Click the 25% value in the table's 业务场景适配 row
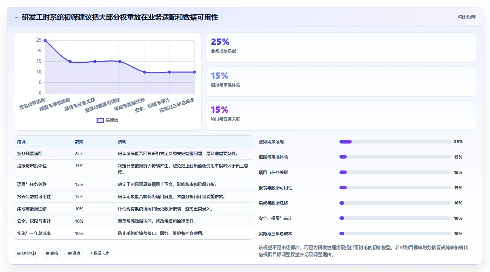 coord(79,154)
